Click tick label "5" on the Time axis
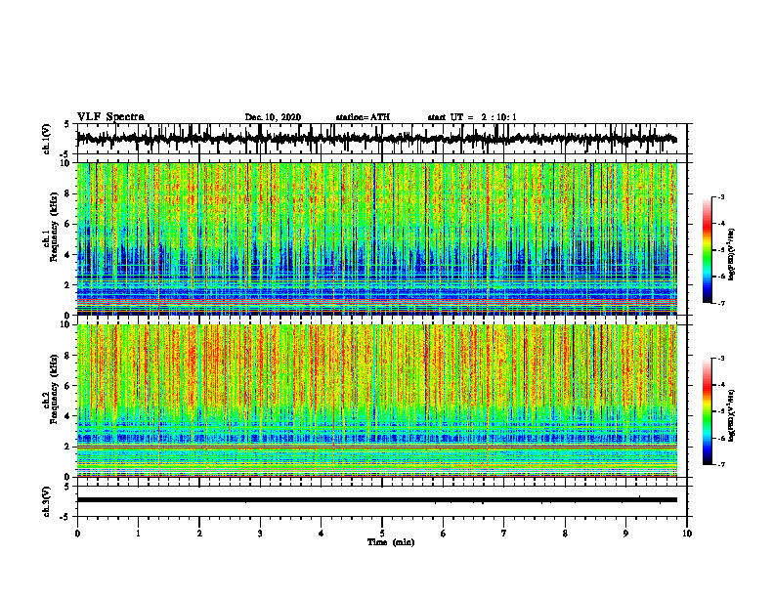Screen dimensions: 774x598 pos(382,534)
